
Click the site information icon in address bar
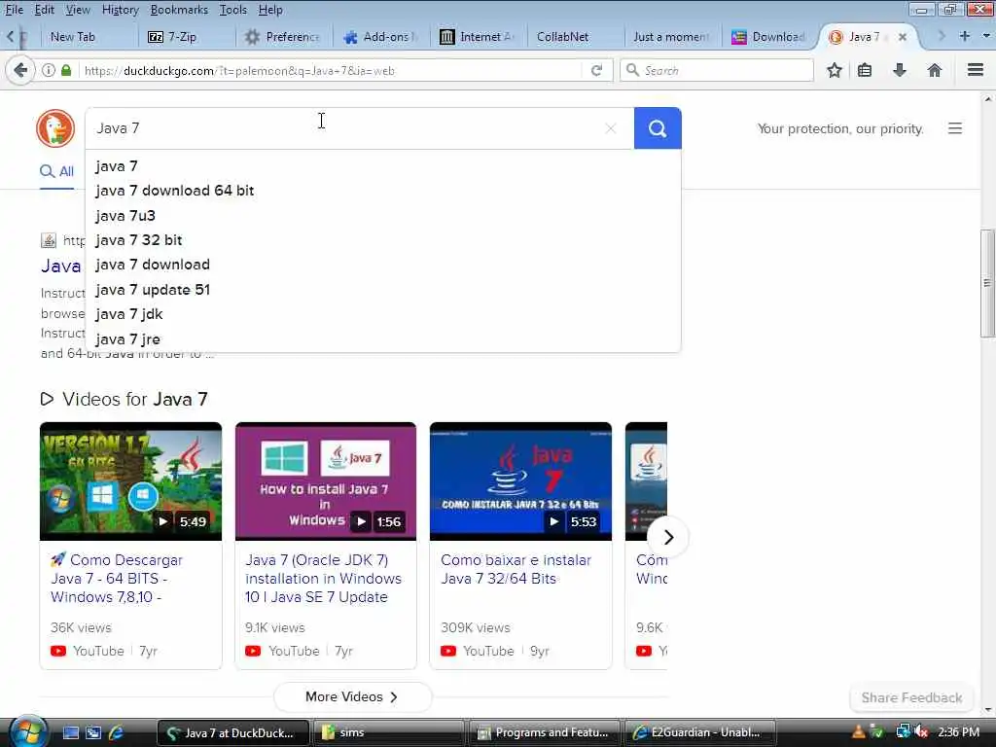click(x=49, y=70)
